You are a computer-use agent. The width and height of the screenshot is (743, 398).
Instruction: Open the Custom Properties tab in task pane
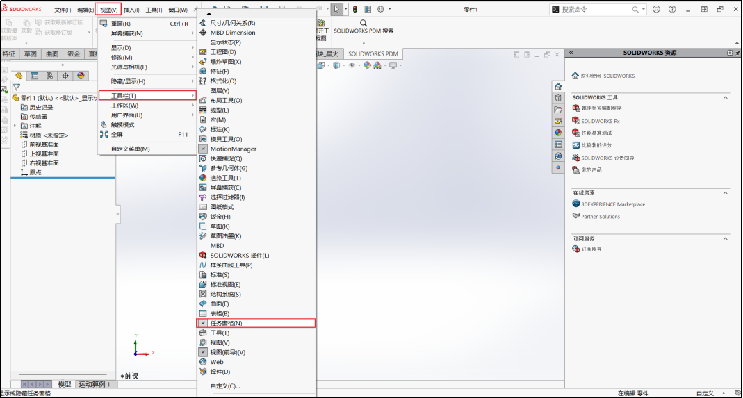click(558, 144)
